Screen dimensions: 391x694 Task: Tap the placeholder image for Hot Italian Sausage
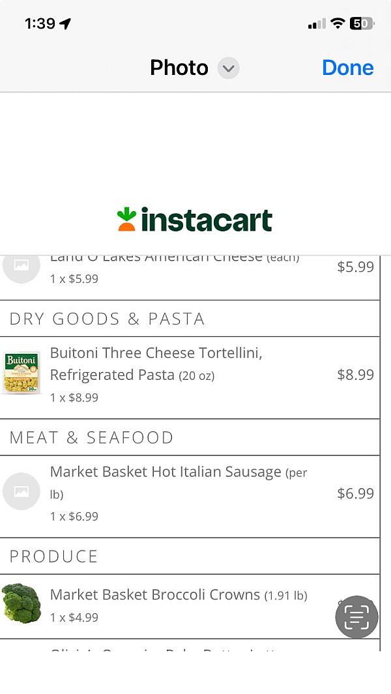22,492
